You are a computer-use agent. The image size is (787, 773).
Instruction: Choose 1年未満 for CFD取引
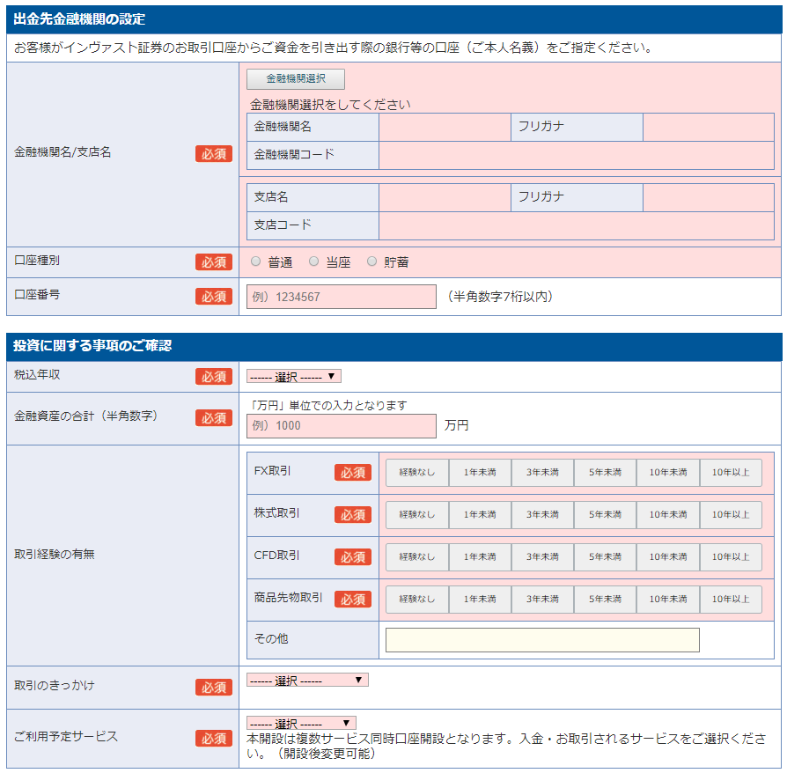480,556
